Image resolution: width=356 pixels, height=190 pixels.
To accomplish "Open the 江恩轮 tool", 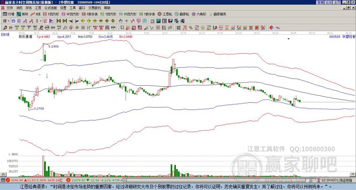I will tap(165, 14).
